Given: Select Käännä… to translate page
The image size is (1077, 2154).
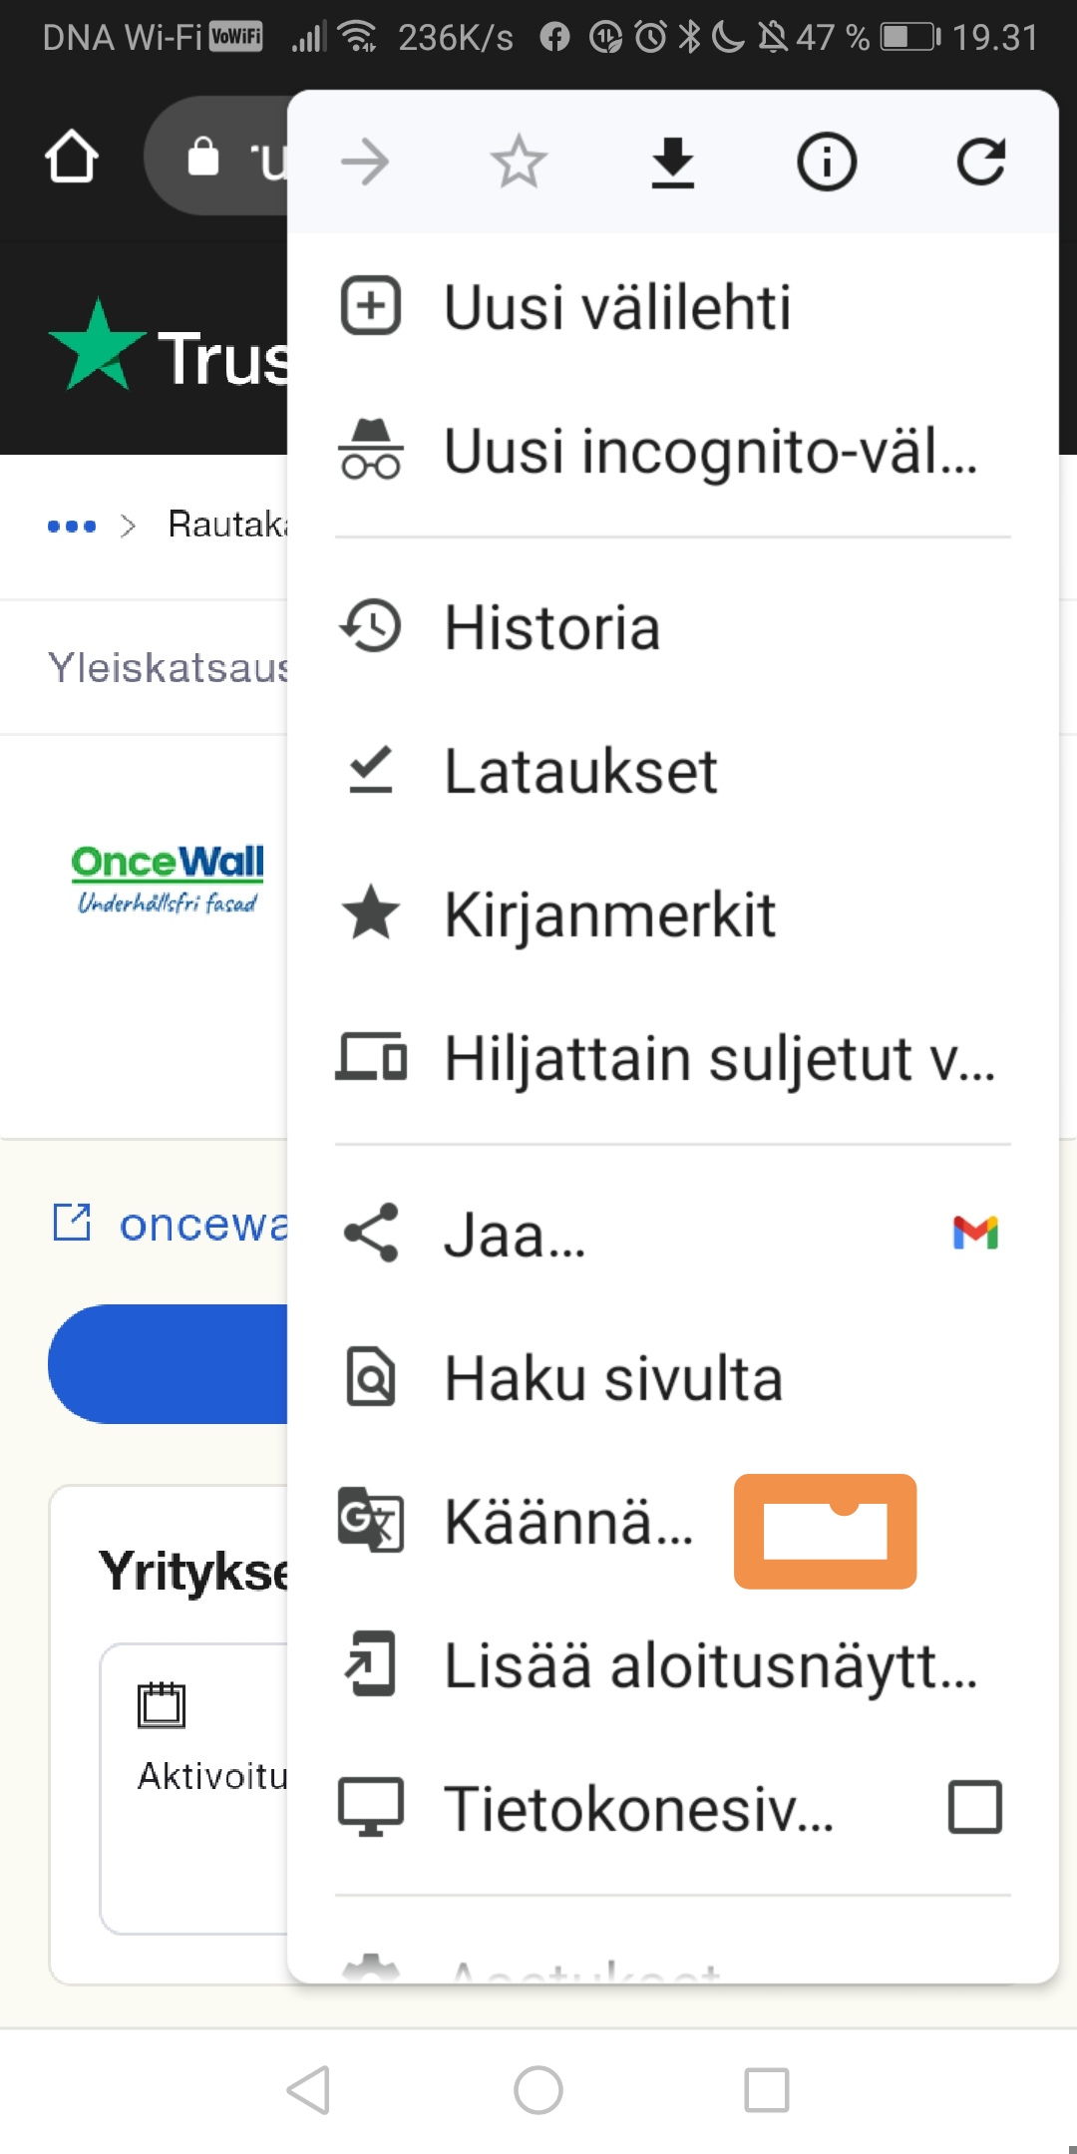Looking at the screenshot, I should [566, 1523].
